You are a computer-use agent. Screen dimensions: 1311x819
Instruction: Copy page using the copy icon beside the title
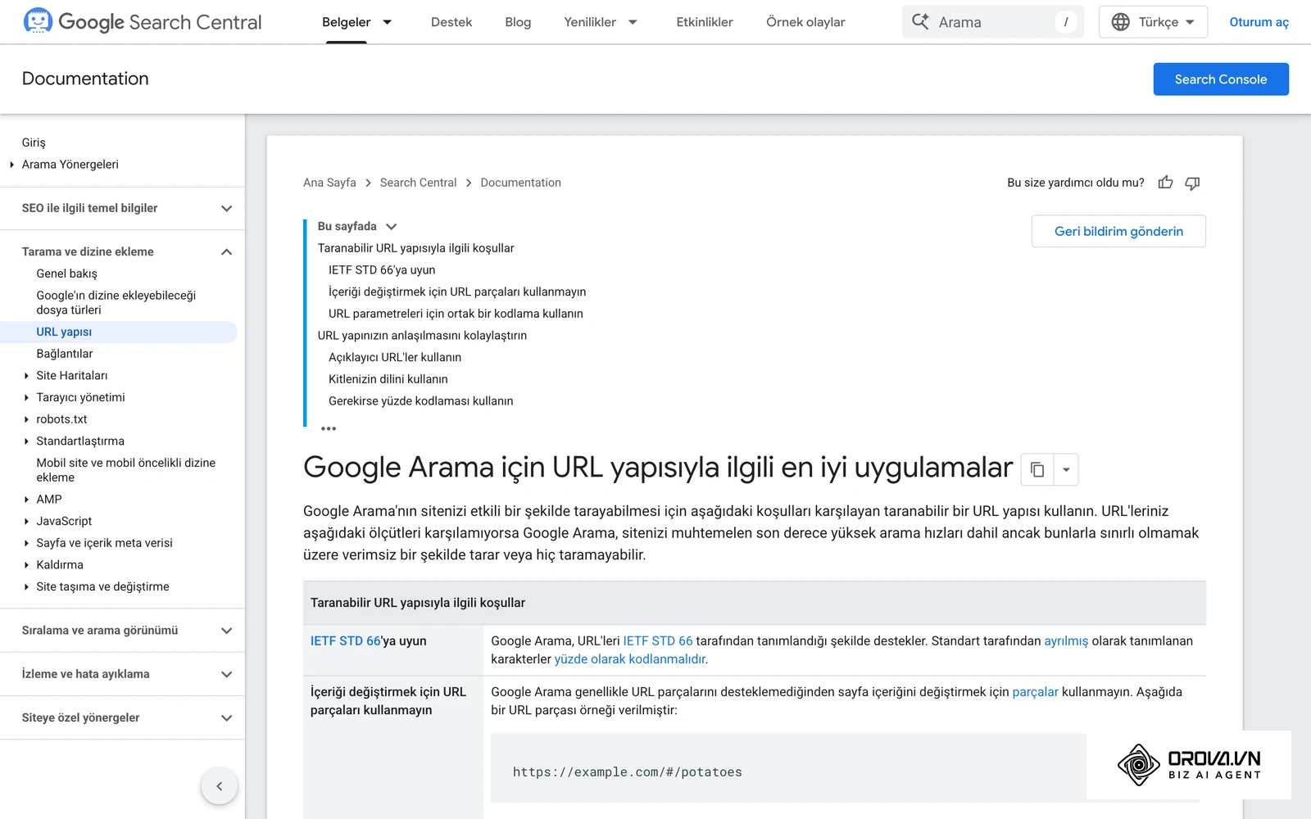1037,469
